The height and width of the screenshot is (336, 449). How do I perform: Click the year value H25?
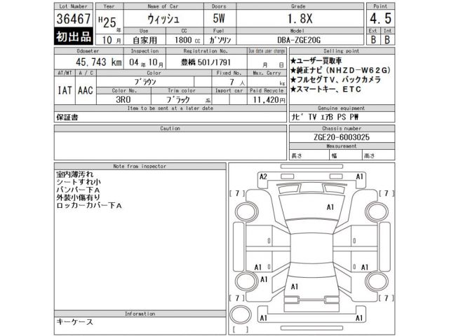pyautogui.click(x=107, y=22)
